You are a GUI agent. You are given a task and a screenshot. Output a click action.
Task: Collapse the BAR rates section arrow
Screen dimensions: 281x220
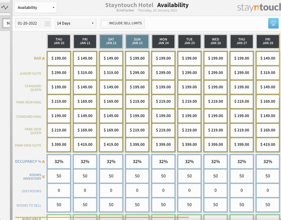point(43,58)
